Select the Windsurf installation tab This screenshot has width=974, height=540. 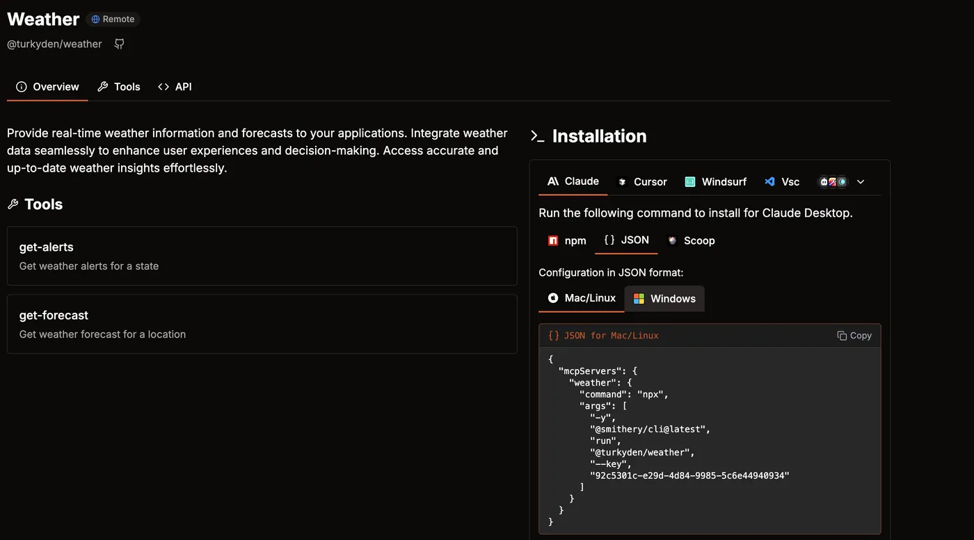(716, 182)
